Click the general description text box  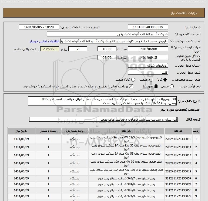(x=102, y=101)
